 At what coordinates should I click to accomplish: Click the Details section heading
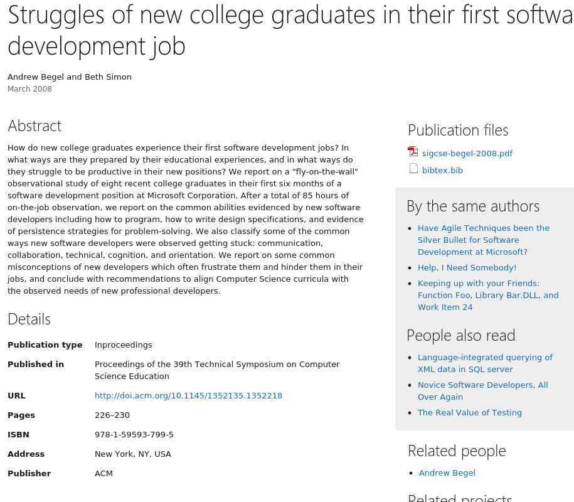click(x=29, y=319)
